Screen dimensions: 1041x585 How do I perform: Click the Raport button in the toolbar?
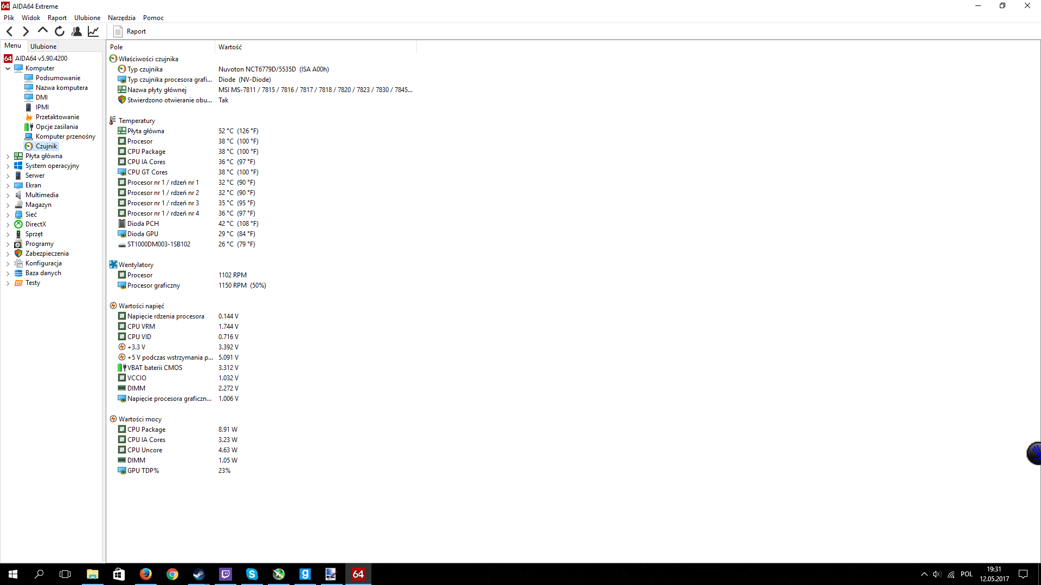(x=130, y=31)
